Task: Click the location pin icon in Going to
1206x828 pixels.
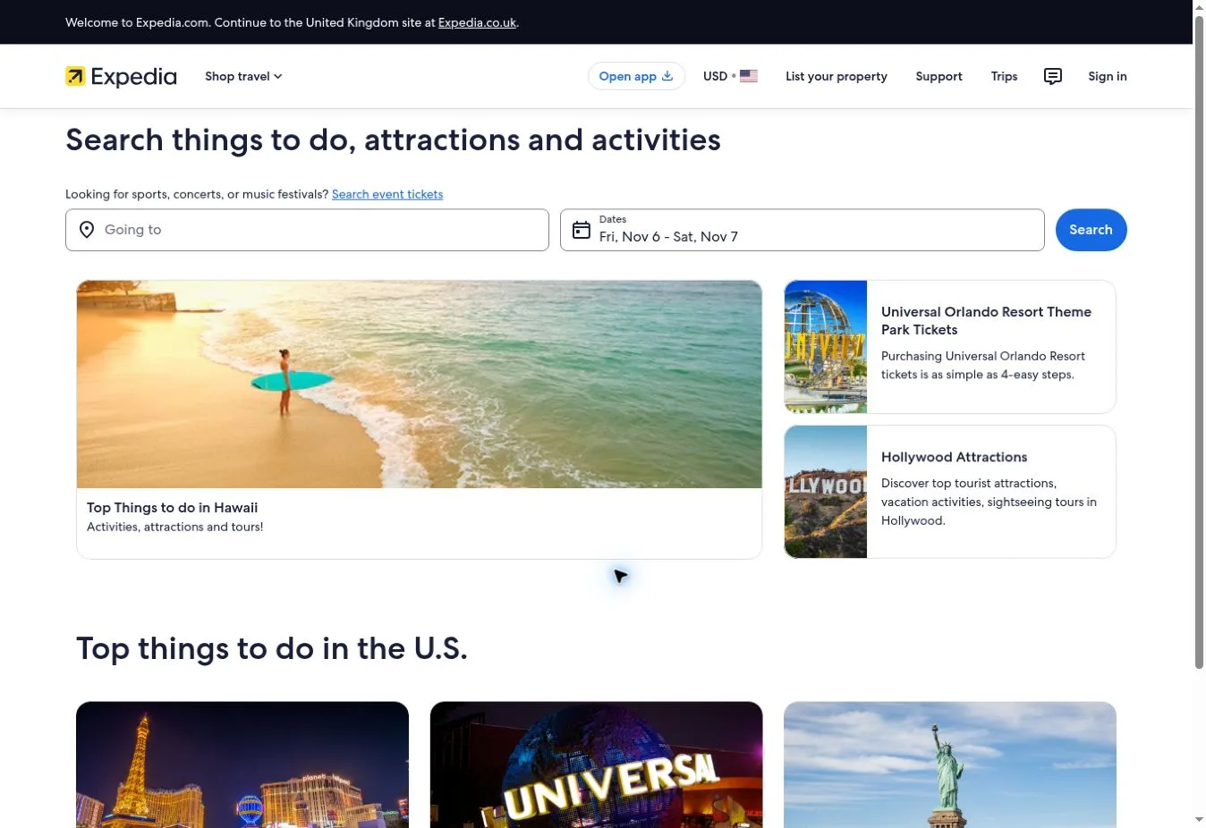Action: (x=87, y=230)
